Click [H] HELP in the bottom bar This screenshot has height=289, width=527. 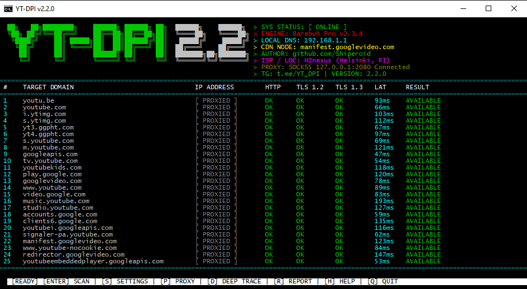point(339,281)
